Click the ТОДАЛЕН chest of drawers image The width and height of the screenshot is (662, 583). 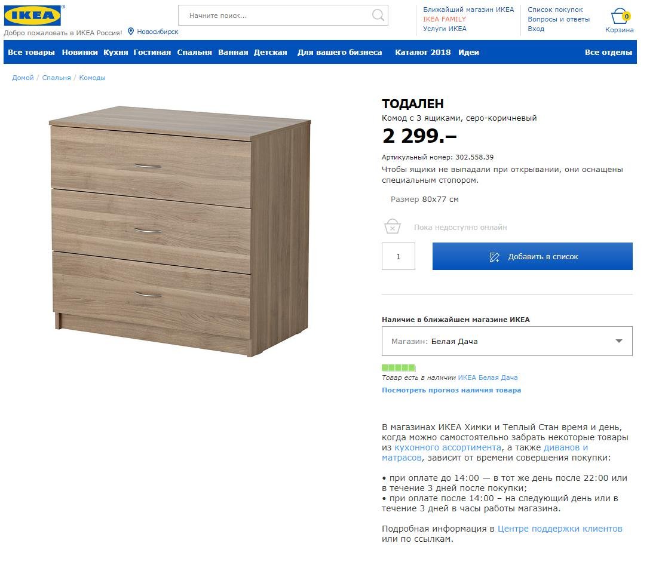[x=179, y=230]
